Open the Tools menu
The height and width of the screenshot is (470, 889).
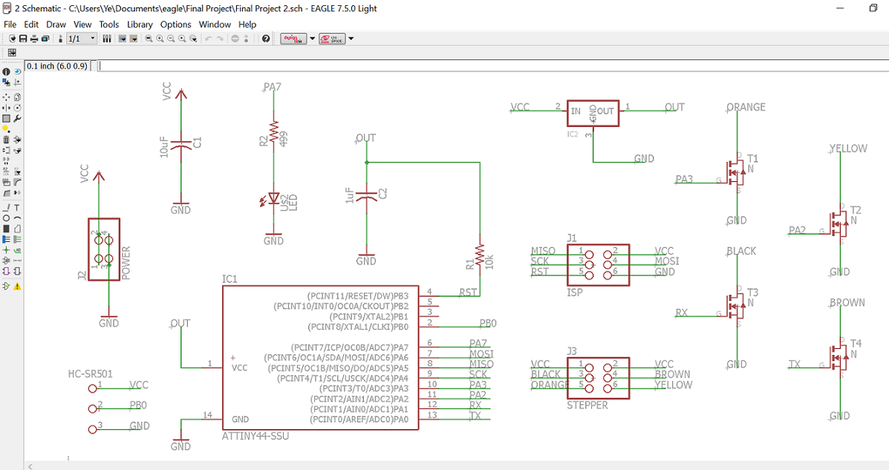point(108,25)
